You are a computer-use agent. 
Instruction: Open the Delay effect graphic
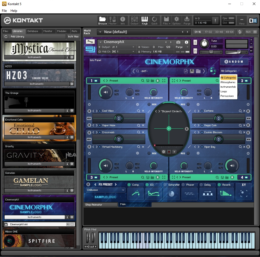point(208,193)
